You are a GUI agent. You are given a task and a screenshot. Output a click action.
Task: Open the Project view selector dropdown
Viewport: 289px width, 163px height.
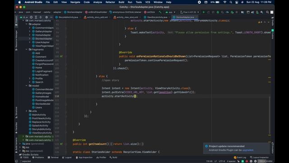[x=24, y=17]
